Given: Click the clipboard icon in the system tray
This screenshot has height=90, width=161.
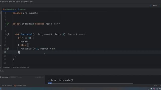Looking at the screenshot, I should pyautogui.click(x=157, y=89).
